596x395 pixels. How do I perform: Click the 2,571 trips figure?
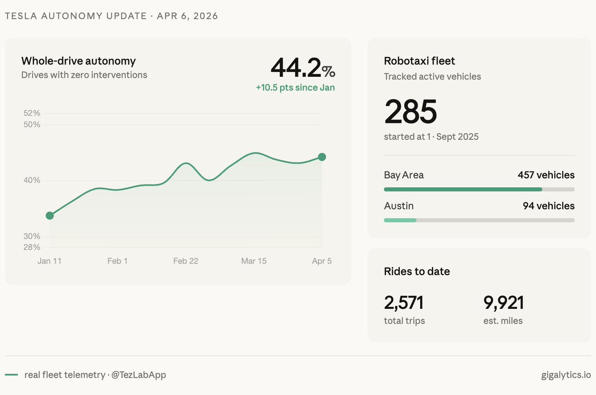404,302
